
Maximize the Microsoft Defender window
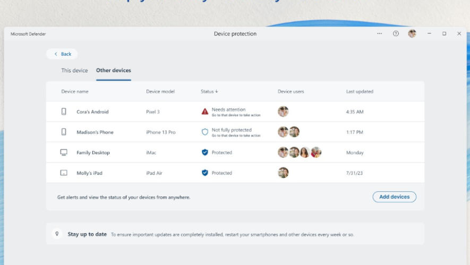(444, 33)
